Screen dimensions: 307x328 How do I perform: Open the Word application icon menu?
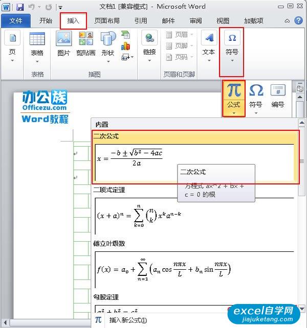pos(6,7)
